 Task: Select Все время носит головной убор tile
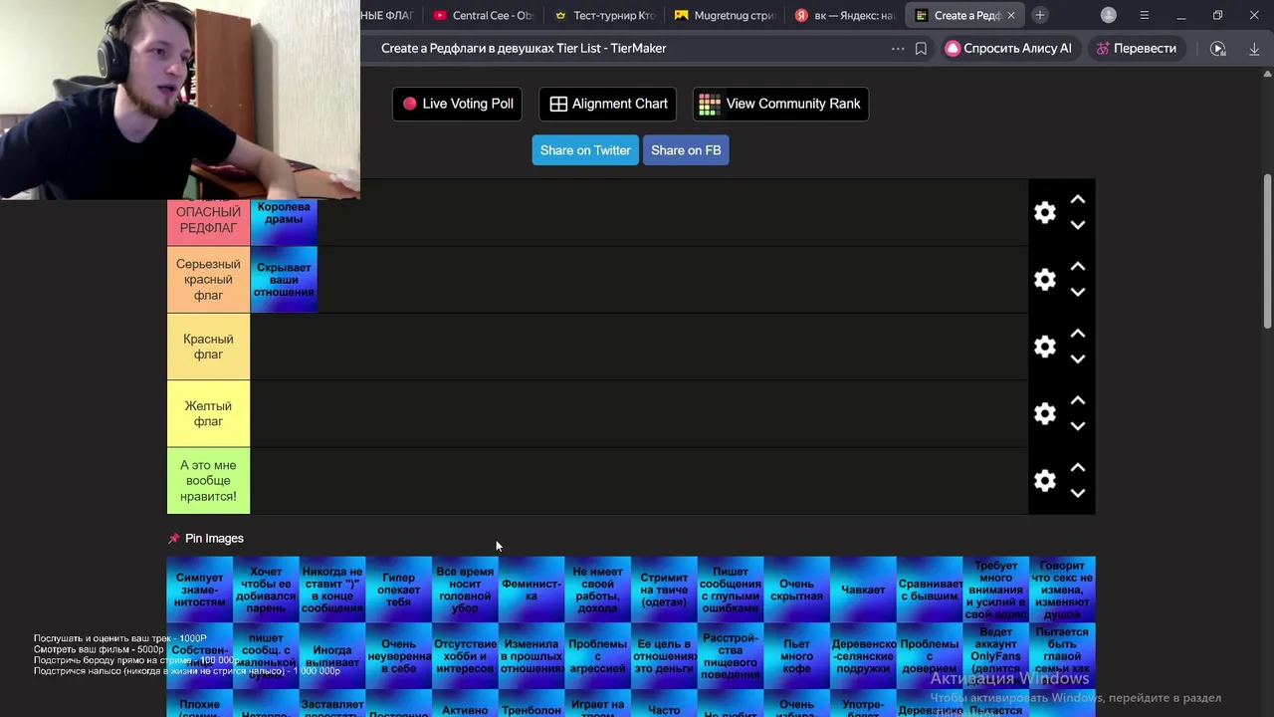click(465, 590)
